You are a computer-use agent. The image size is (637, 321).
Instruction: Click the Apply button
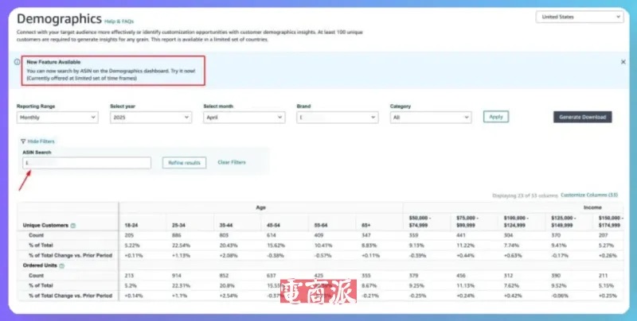pos(496,117)
